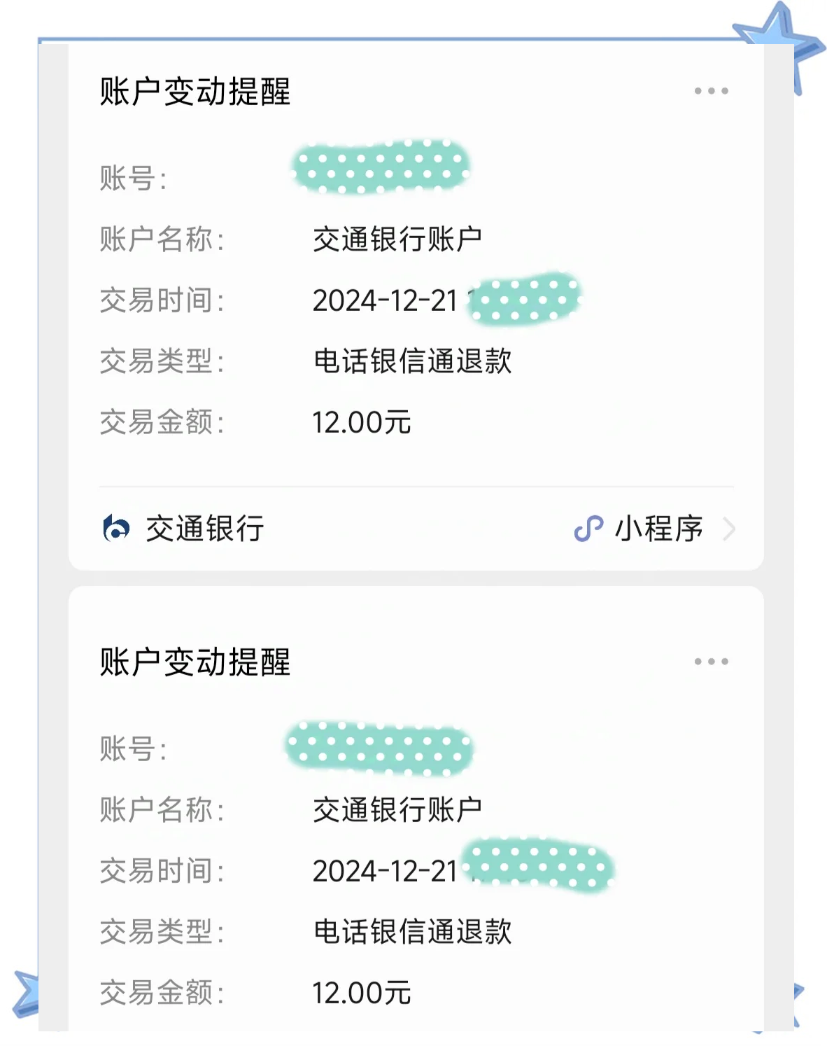Tap the first card's masked account number
This screenshot has height=1046, width=827.
pyautogui.click(x=381, y=167)
